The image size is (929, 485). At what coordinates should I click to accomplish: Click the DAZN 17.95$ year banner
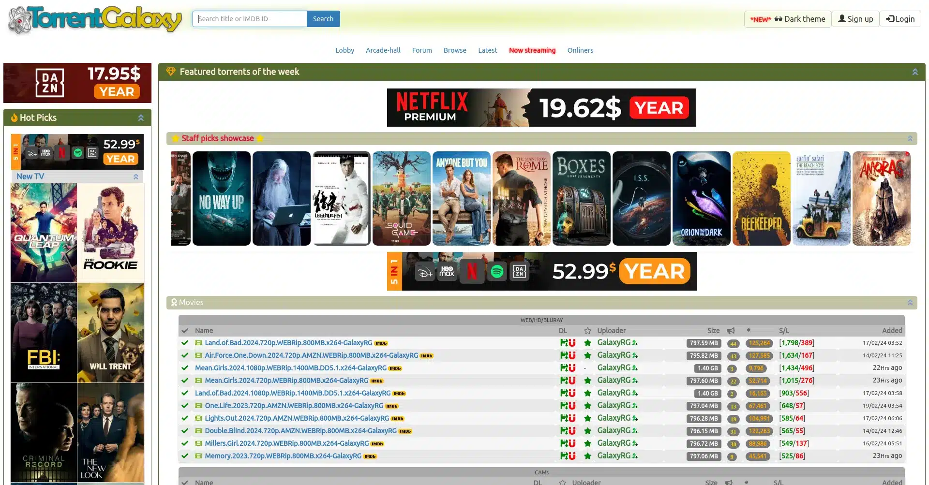pyautogui.click(x=77, y=83)
